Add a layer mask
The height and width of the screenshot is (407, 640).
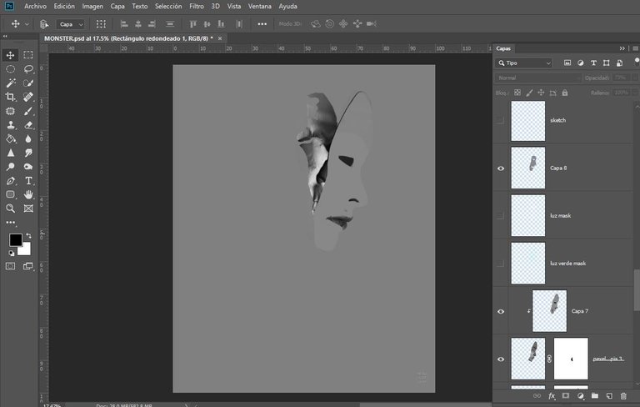[x=566, y=395]
